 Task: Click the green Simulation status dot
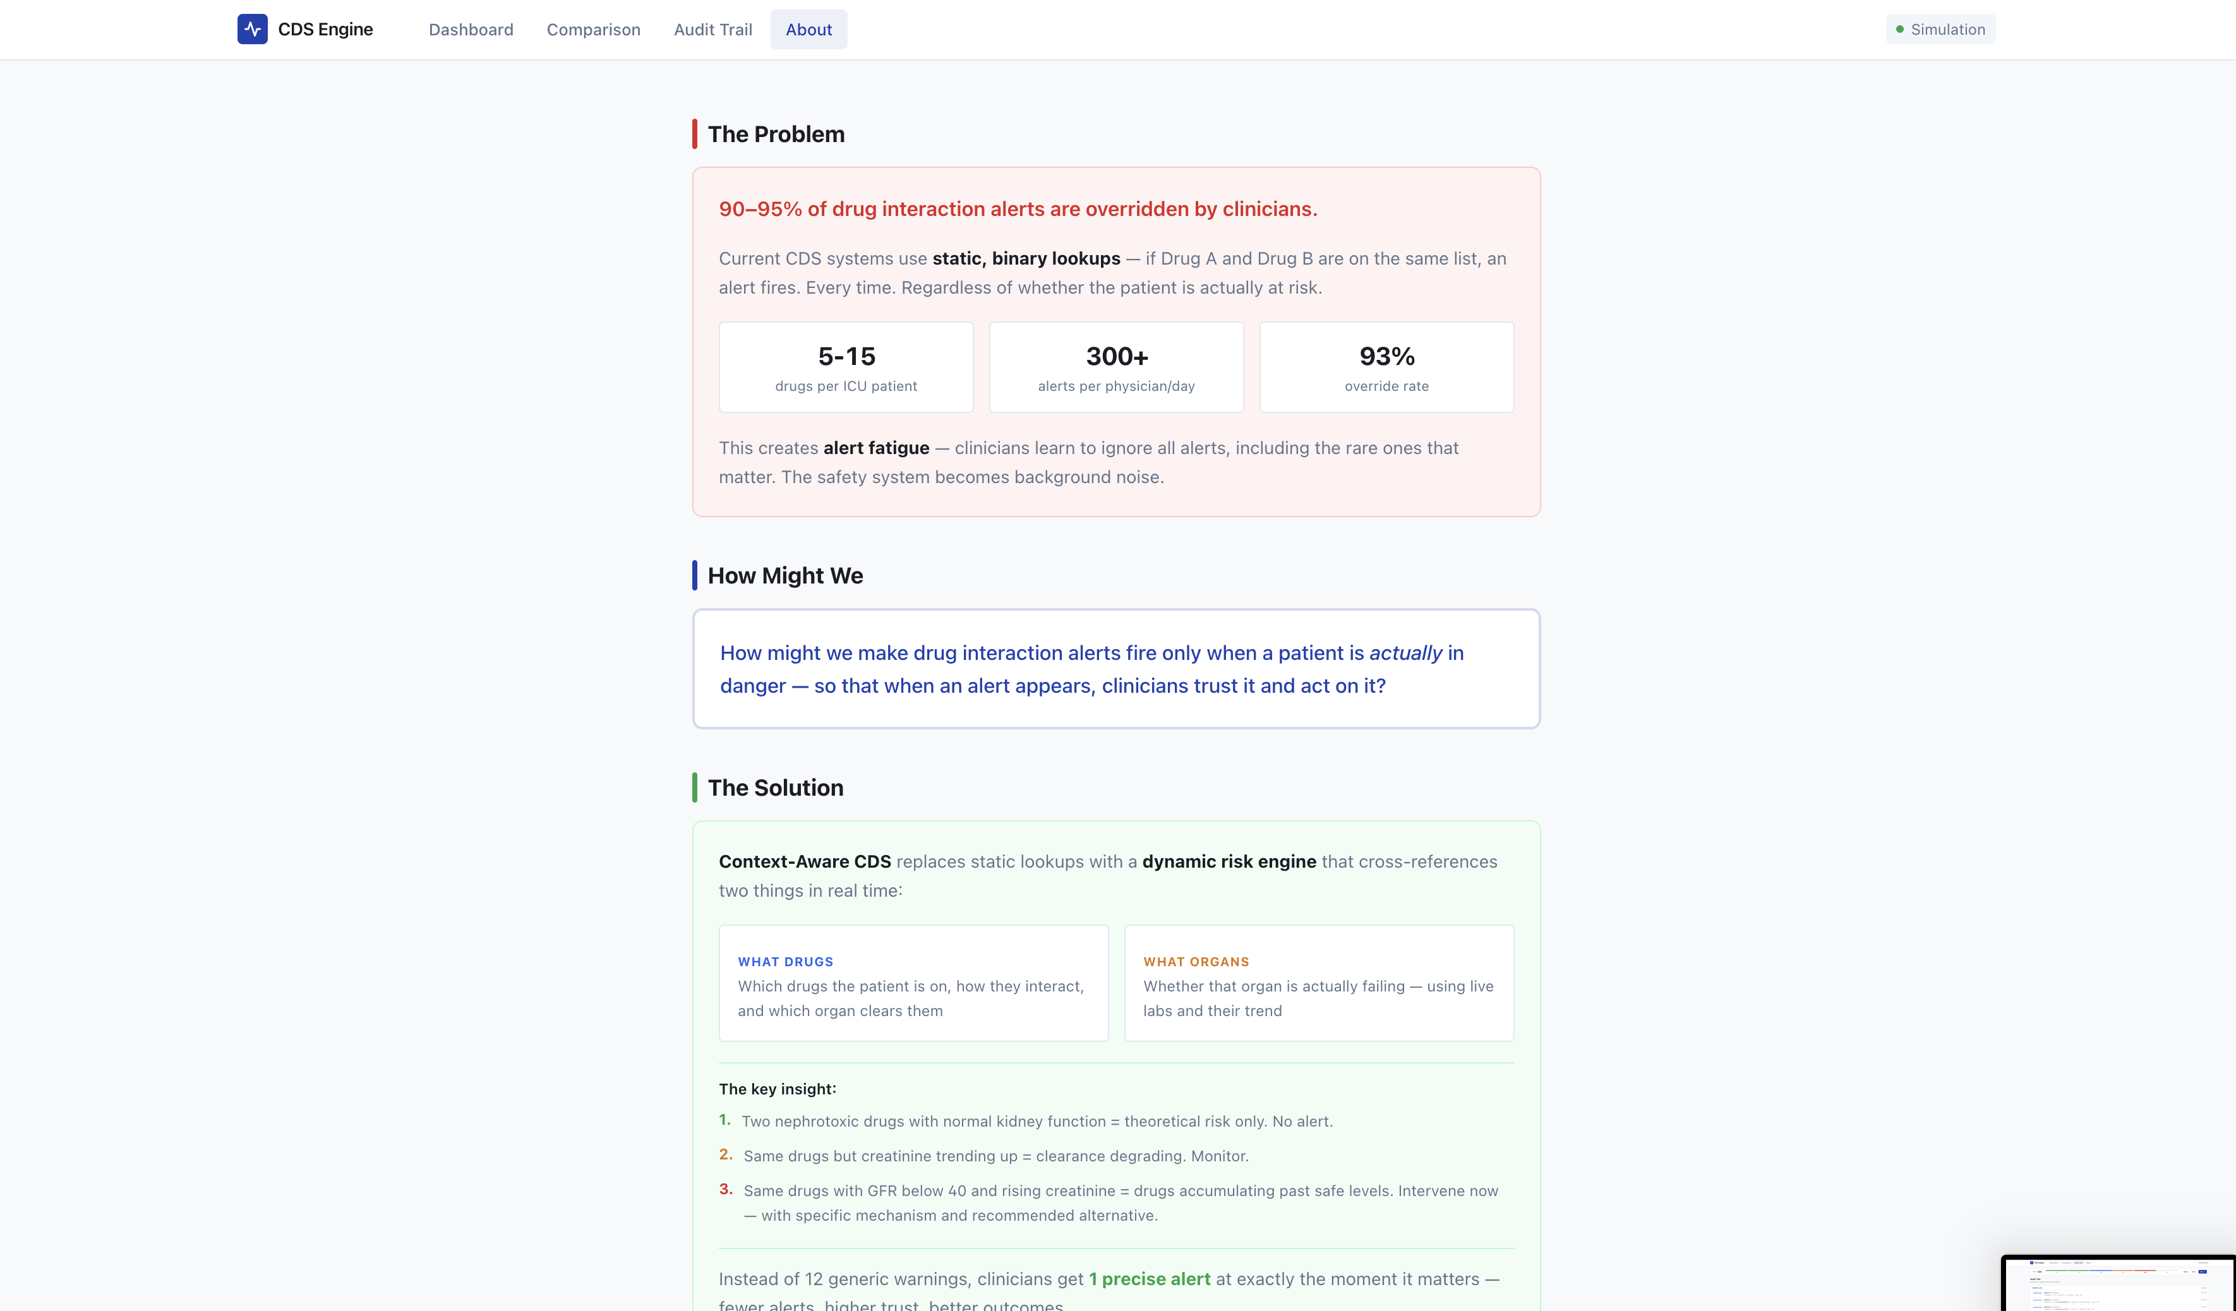pyautogui.click(x=1900, y=29)
